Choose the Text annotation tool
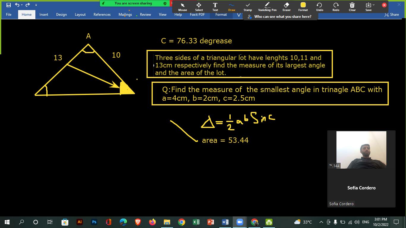 coord(215,7)
